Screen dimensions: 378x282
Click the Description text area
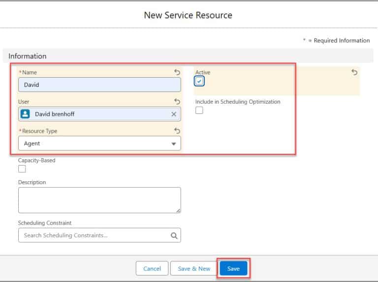(99, 200)
